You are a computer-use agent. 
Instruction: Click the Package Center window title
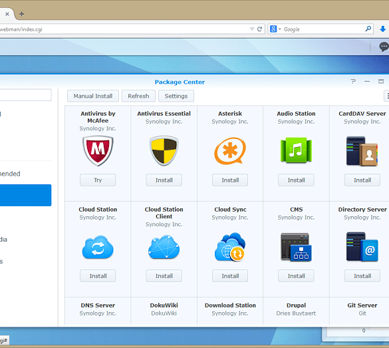coord(180,82)
